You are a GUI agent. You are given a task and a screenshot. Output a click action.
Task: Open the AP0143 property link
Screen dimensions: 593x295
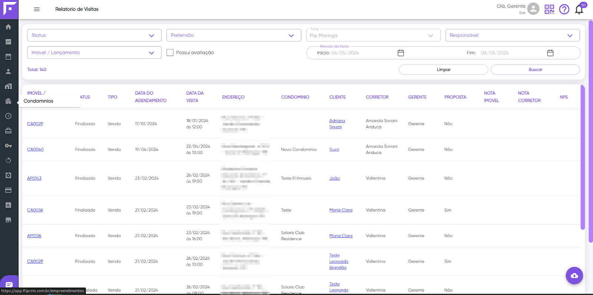[34, 178]
